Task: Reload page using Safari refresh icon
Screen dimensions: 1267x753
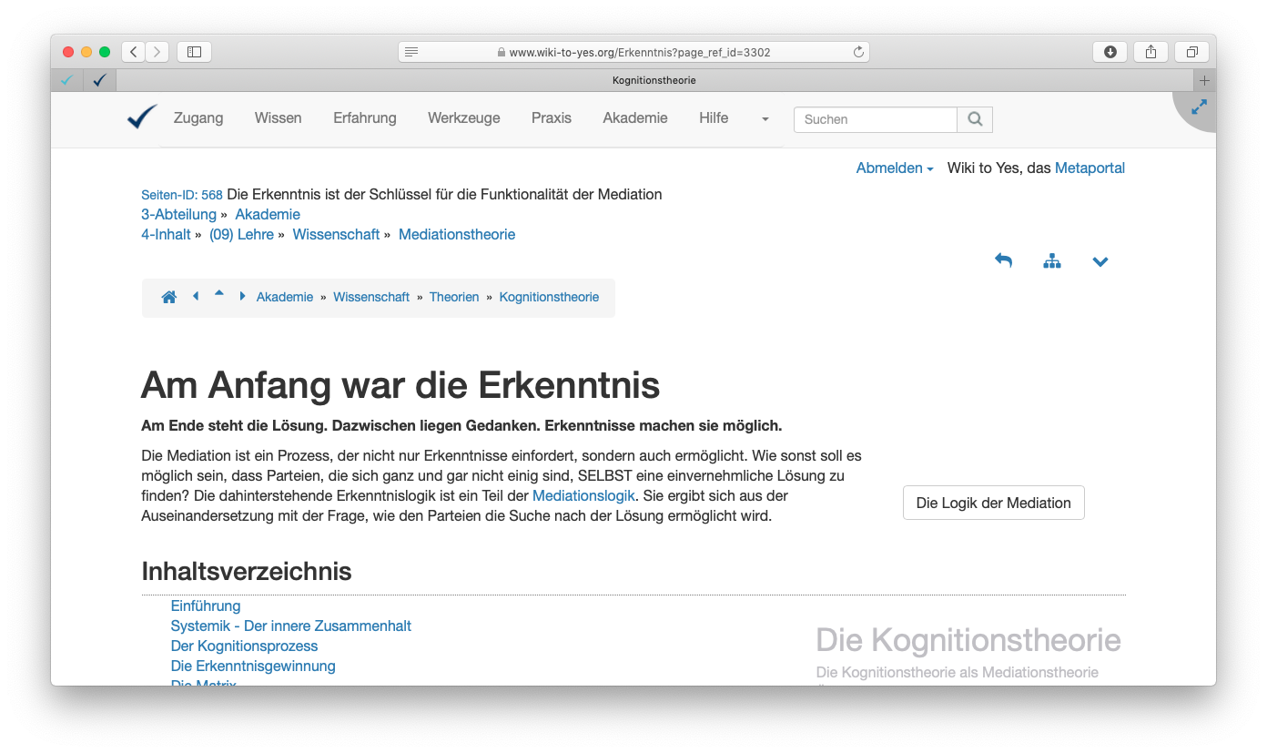Action: (857, 52)
